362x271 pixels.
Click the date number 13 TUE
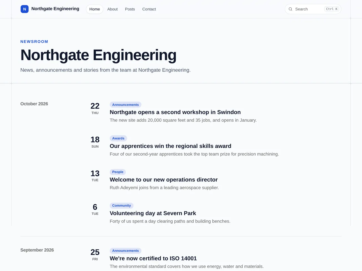95,176
